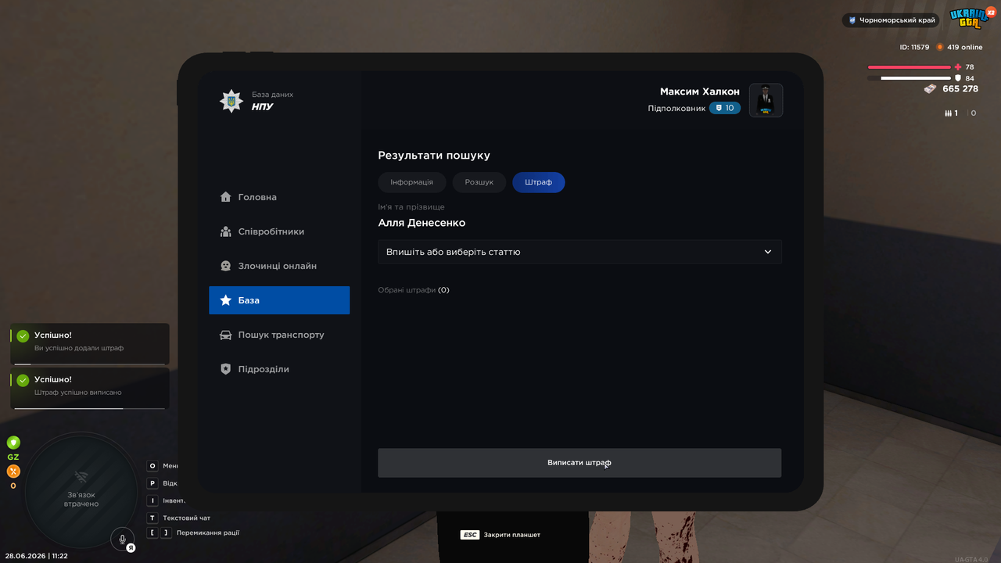Click the Перемикання рації hint
The image size is (1001, 563).
tap(208, 533)
